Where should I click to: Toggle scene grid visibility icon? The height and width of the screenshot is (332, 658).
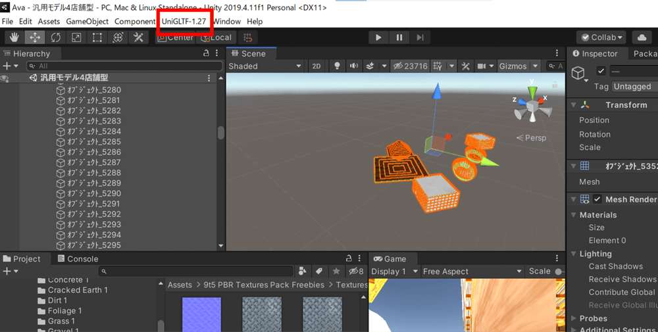click(438, 66)
